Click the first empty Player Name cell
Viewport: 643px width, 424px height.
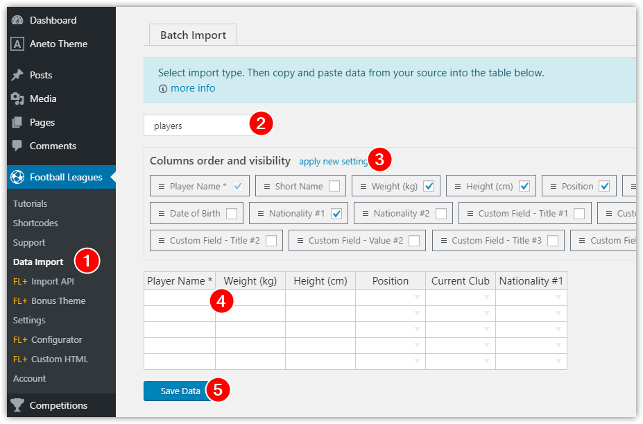pos(180,298)
